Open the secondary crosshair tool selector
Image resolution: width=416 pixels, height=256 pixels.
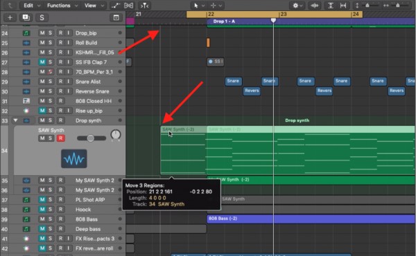216,6
